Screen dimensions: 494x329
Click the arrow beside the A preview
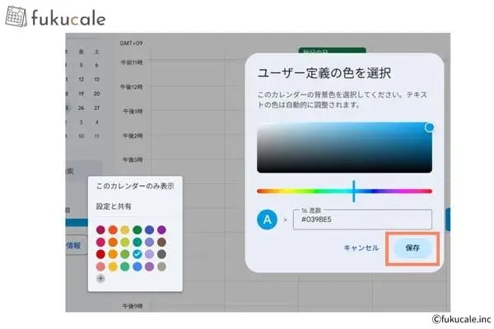pyautogui.click(x=285, y=220)
